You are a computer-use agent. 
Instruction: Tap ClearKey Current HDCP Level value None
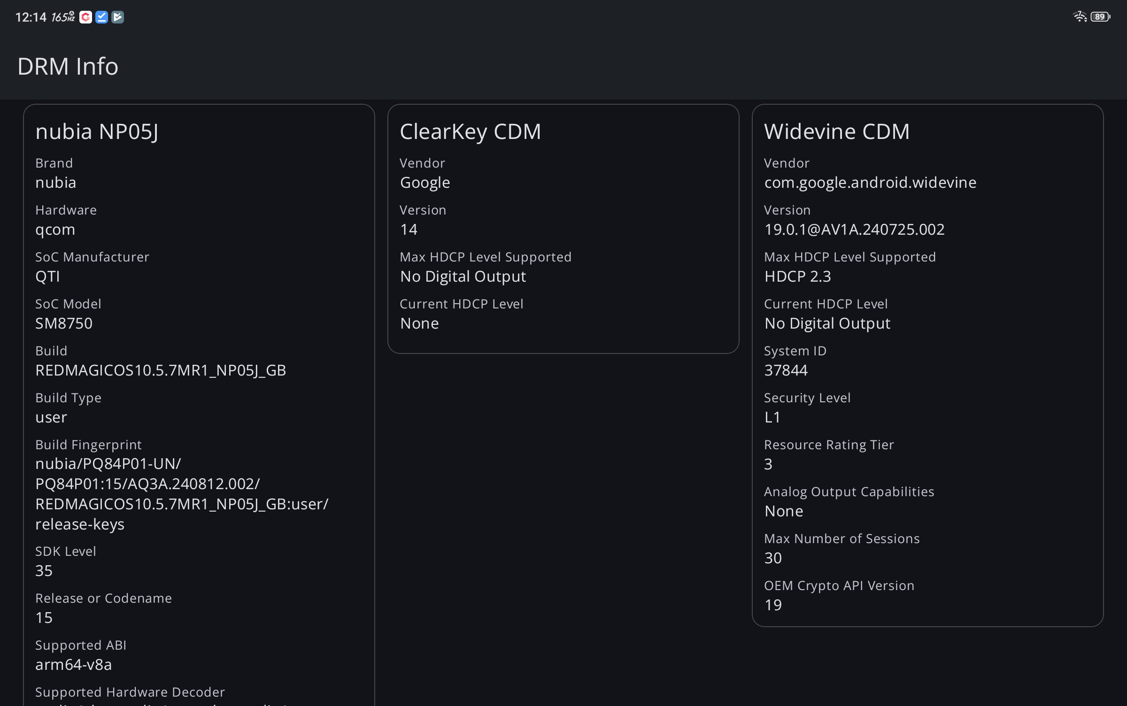pos(419,323)
